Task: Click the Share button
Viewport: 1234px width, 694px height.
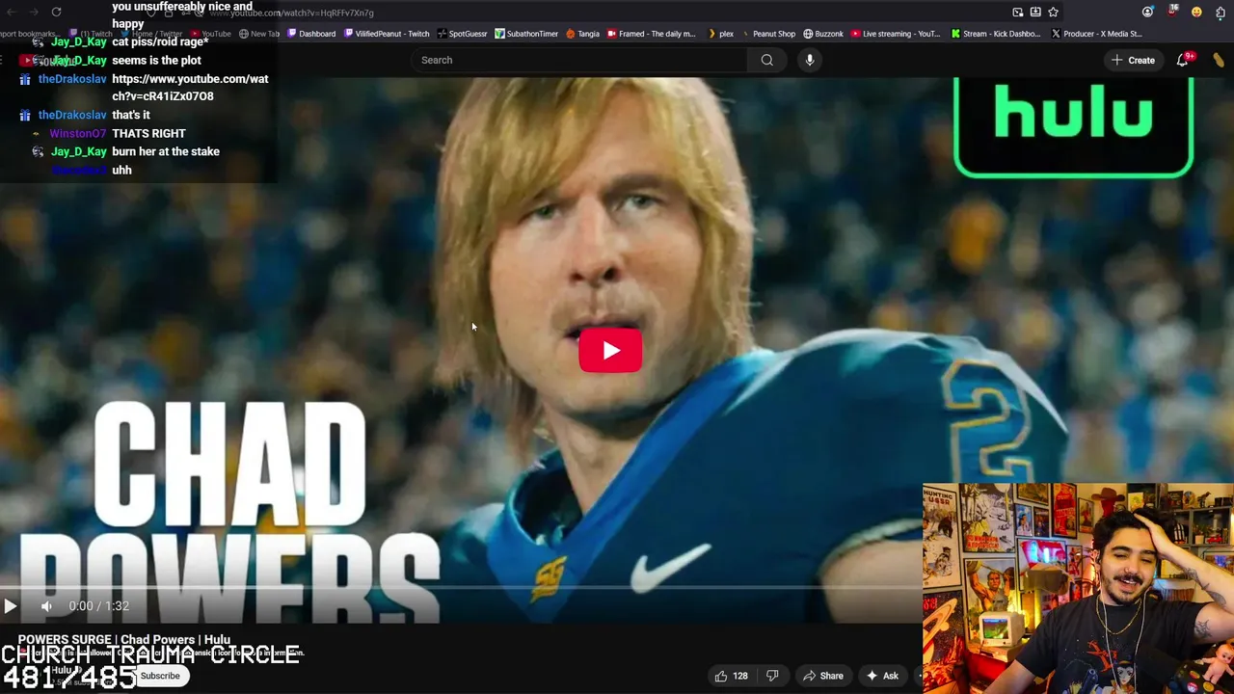Action: pyautogui.click(x=823, y=676)
